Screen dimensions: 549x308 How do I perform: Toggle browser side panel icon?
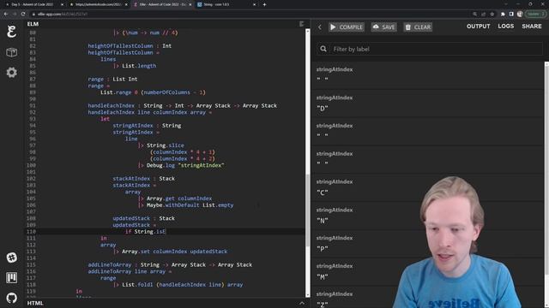coord(511,14)
